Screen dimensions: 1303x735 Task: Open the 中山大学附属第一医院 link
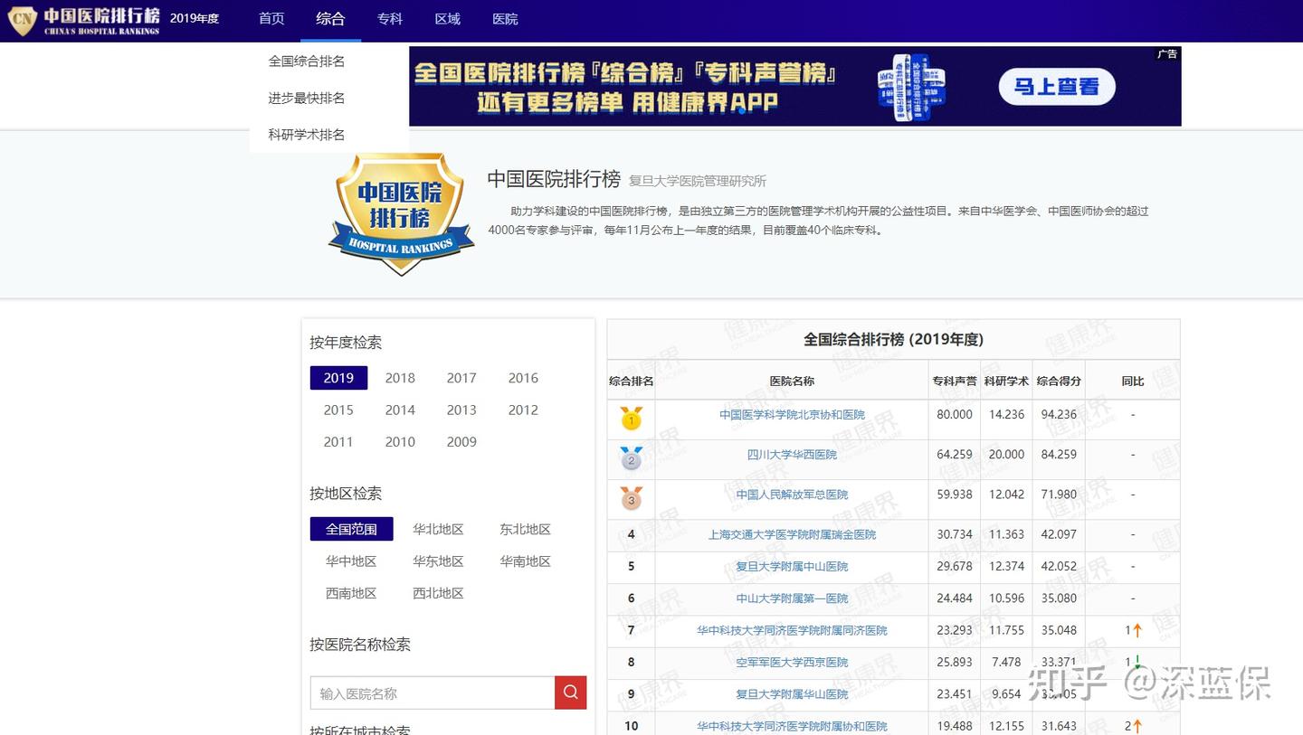(792, 598)
